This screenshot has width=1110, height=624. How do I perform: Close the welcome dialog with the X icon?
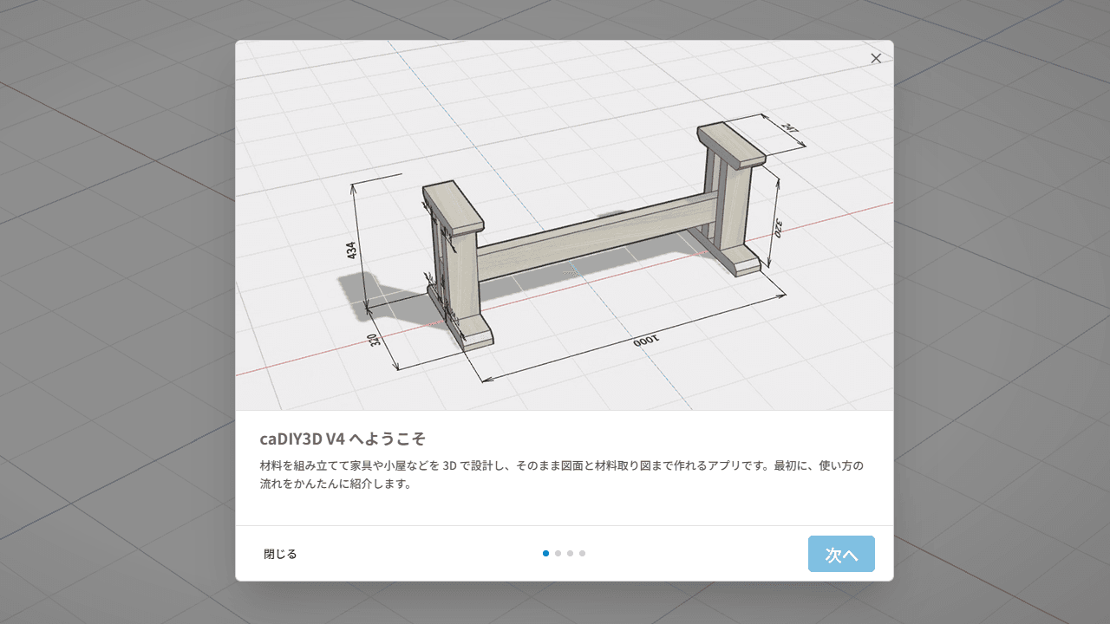[876, 58]
